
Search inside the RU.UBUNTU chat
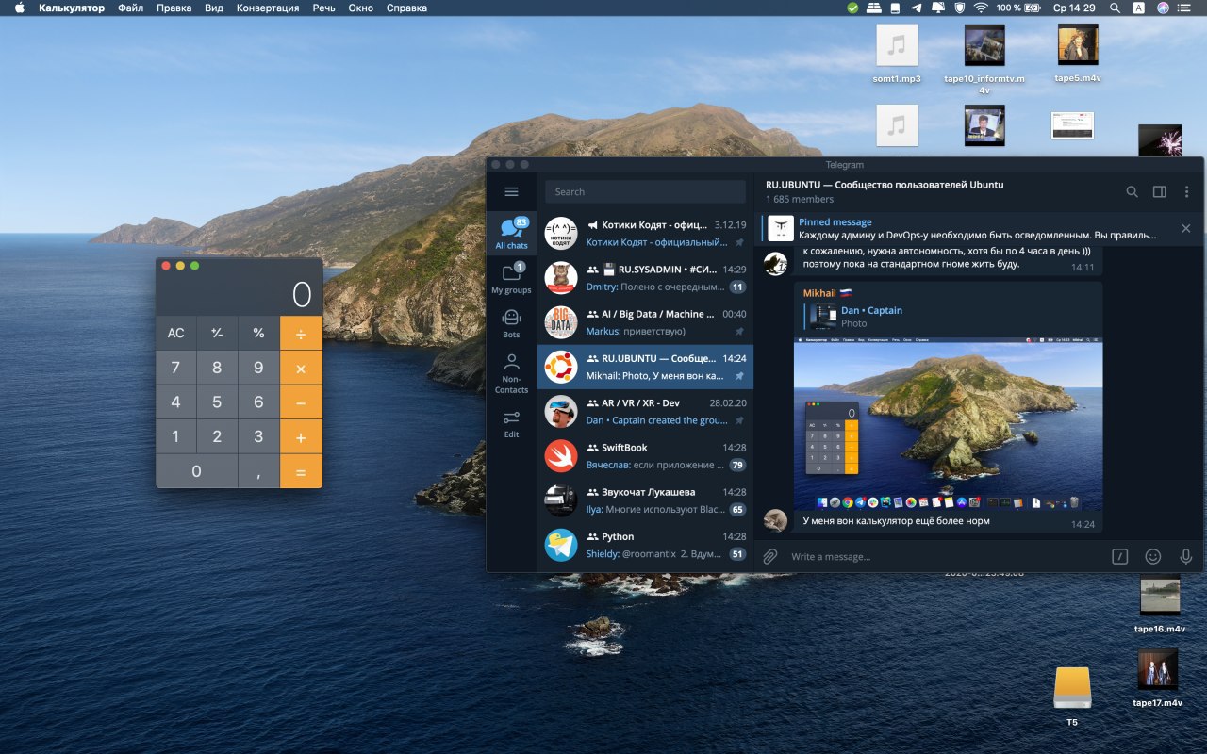click(1132, 191)
